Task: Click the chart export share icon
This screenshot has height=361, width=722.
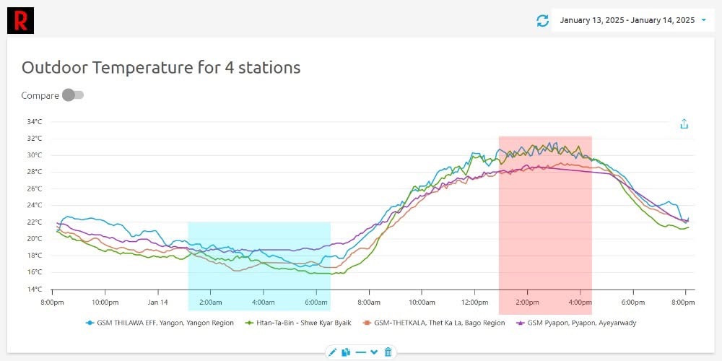Action: 684,124
